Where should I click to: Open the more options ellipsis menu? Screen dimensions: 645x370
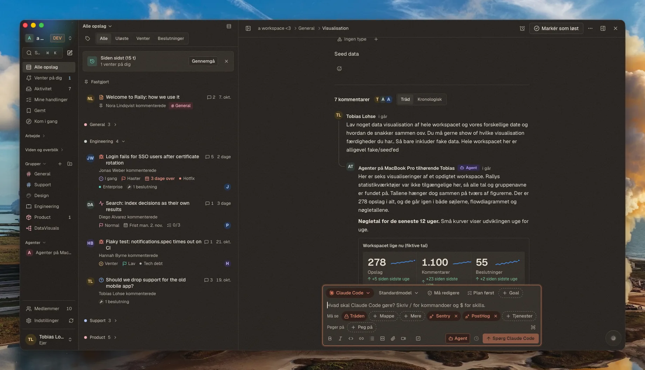(x=590, y=28)
